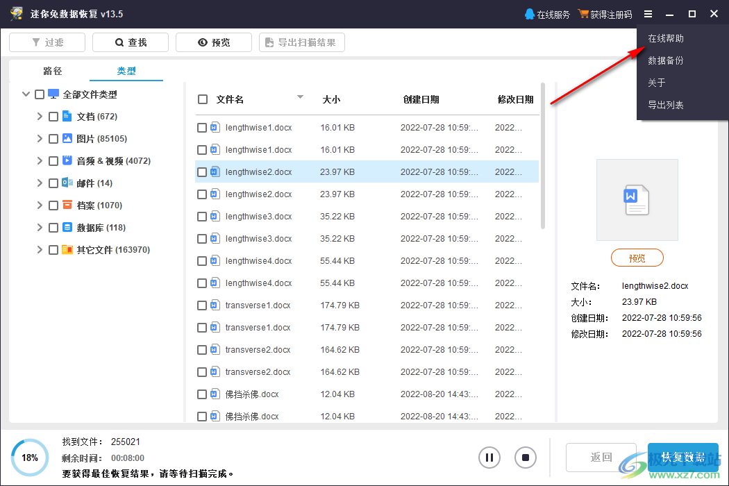Switch to the 路径 tab

tap(51, 70)
